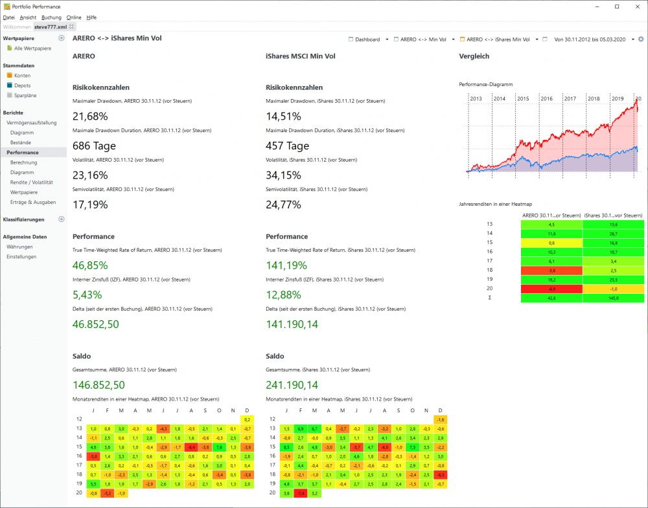Screen dimensions: 648x508
Task: Open the Buchung menu
Action: 51,17
